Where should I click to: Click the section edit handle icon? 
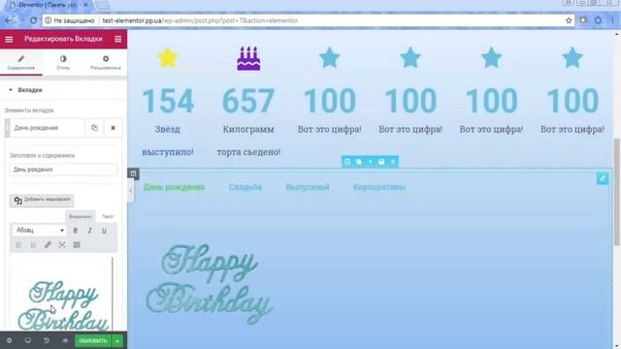click(x=347, y=162)
